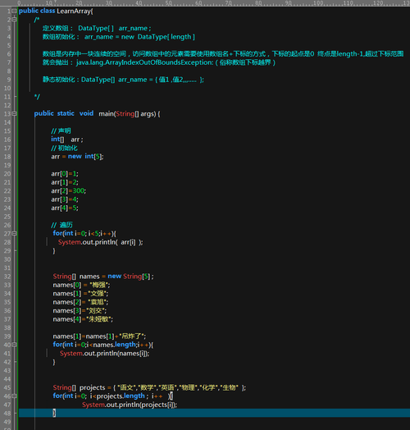This screenshot has width=410, height=430.
Task: Click the 'projects' array variable declaration
Action: [x=92, y=388]
